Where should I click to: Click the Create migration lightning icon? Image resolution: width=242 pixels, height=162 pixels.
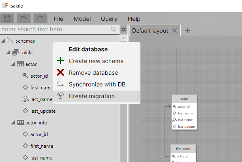coord(60,96)
